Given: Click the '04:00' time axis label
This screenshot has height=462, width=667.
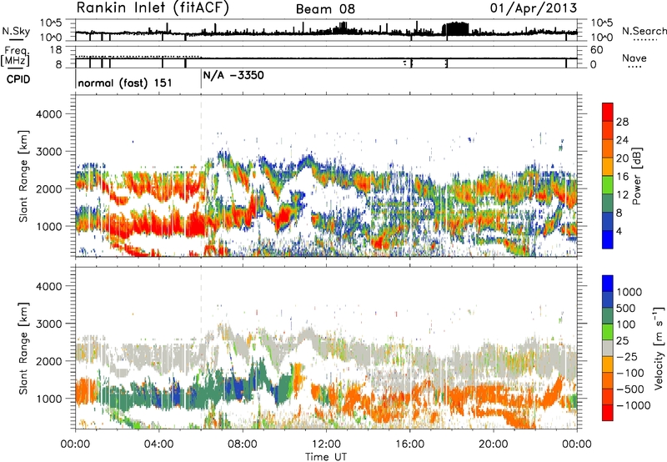Looking at the screenshot, I should coord(158,444).
